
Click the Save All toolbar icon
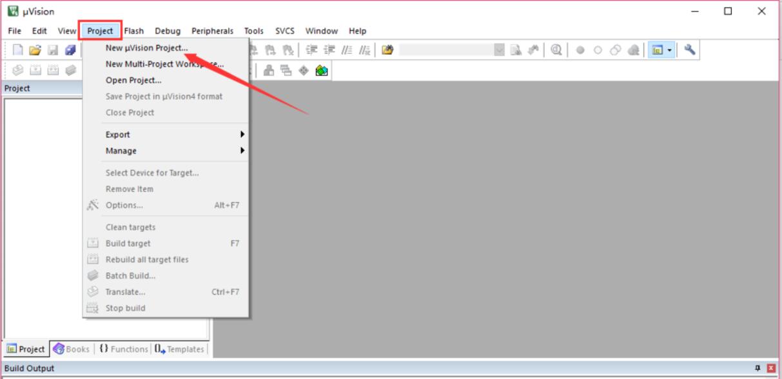point(70,50)
